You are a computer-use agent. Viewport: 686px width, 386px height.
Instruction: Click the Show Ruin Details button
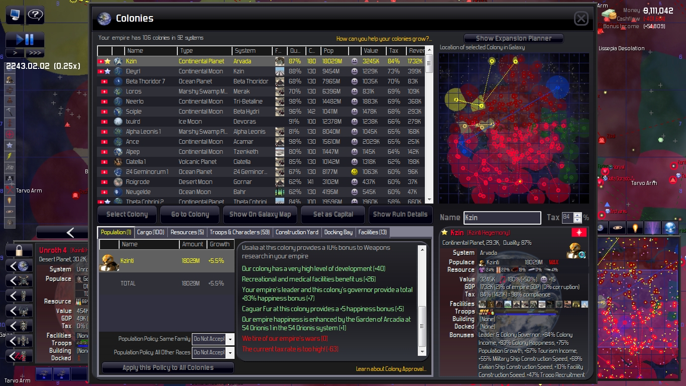point(400,214)
